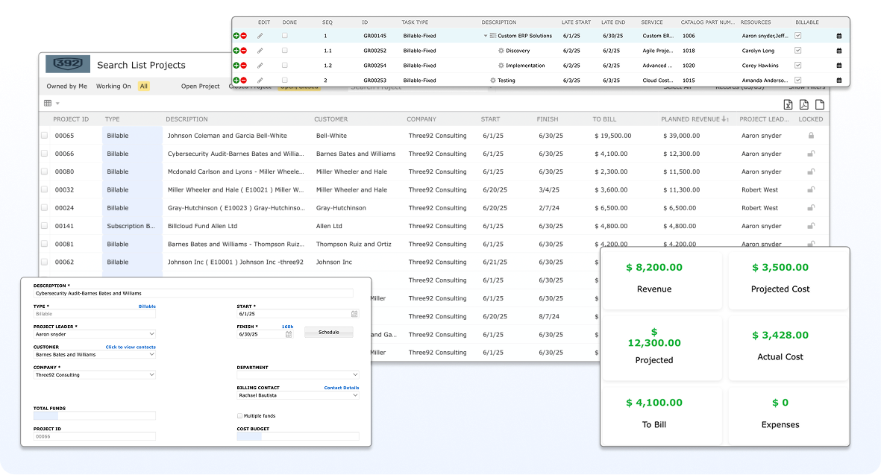881x475 pixels.
Task: Open the Contact Details link
Action: [342, 388]
